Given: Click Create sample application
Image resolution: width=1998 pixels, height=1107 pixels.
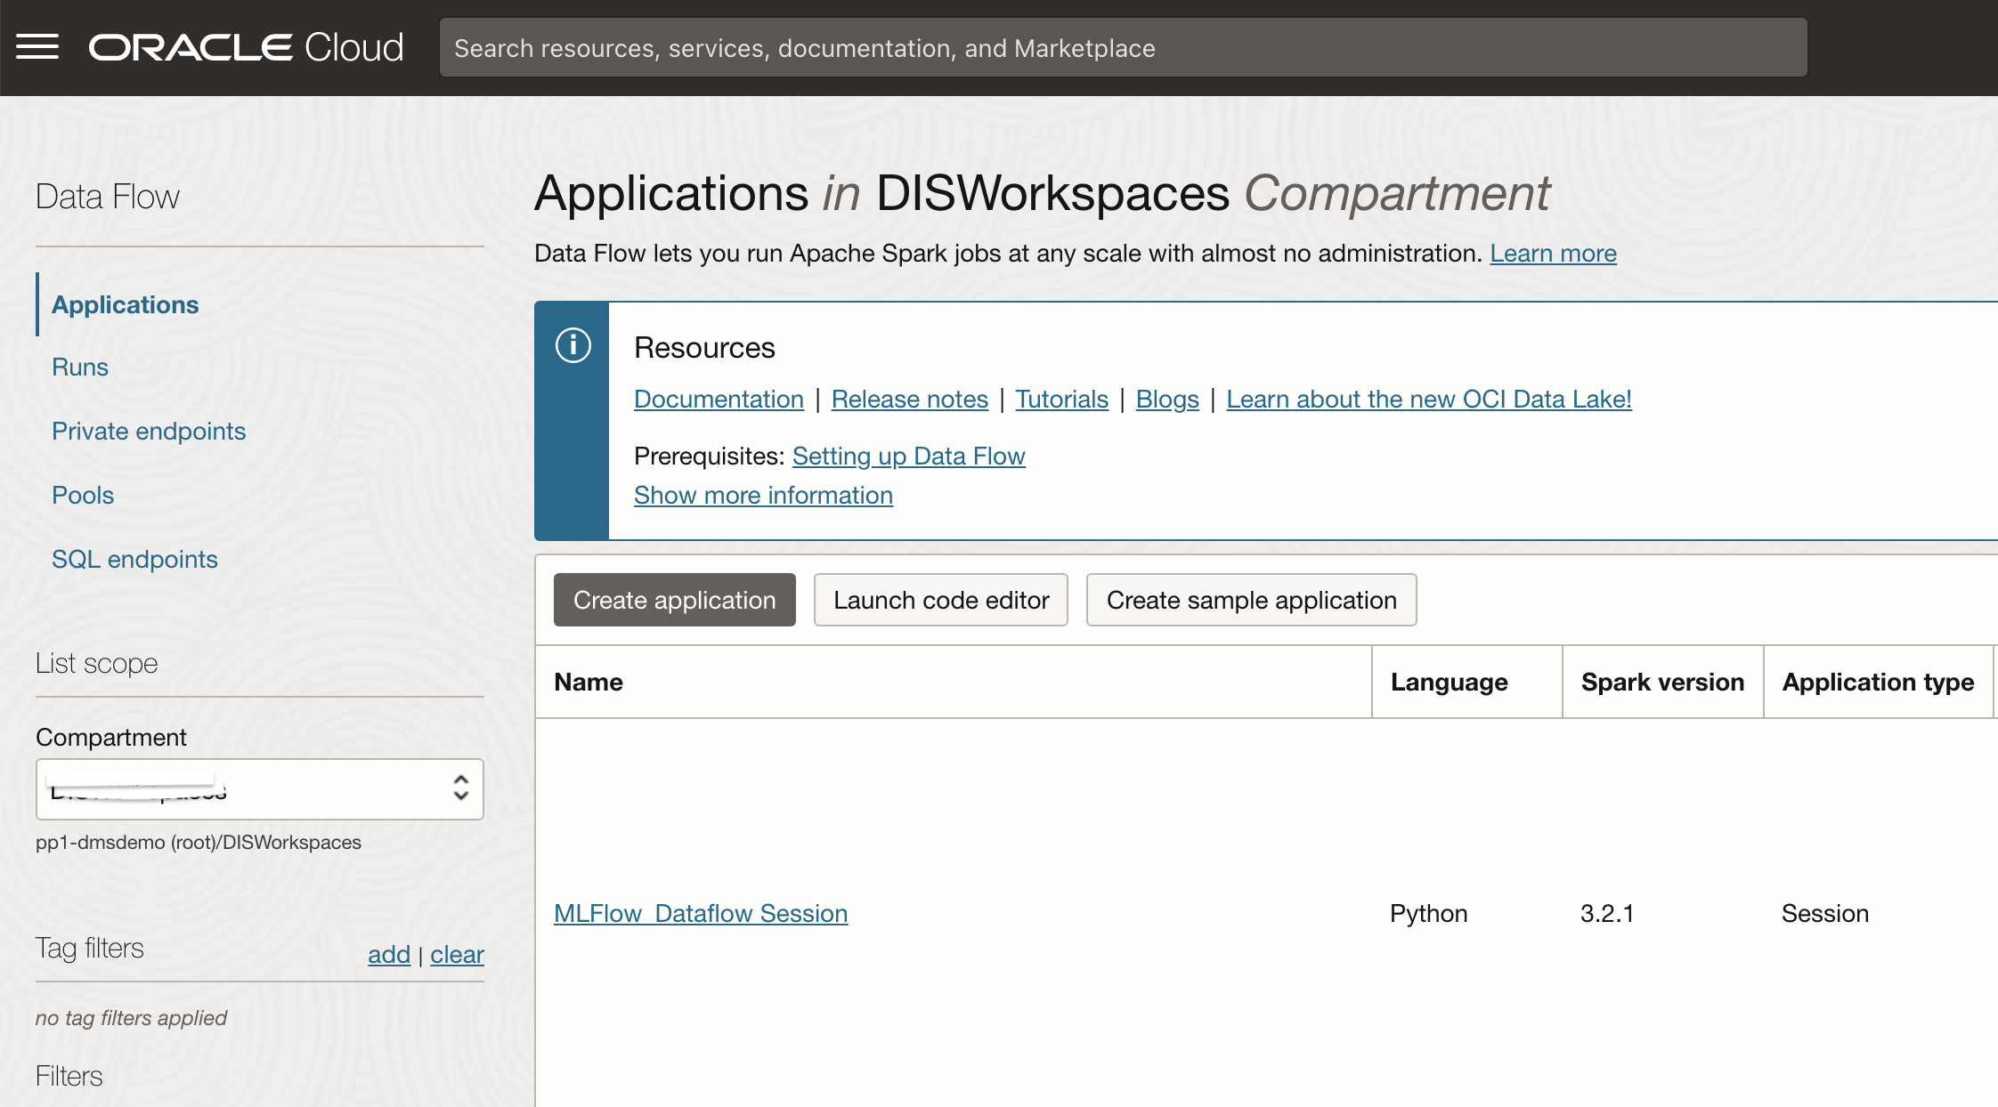Looking at the screenshot, I should pyautogui.click(x=1251, y=600).
